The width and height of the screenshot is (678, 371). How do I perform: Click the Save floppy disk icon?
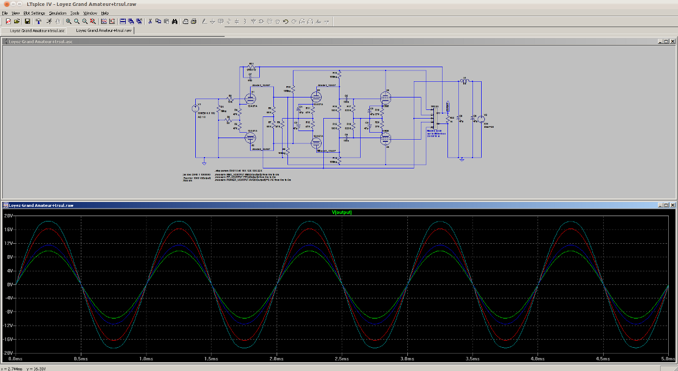tap(27, 21)
